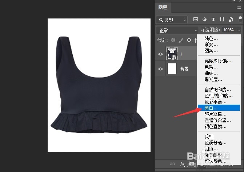This screenshot has width=244, height=172.
Task: Filter layers by smart objects icon
Action: tap(231, 19)
